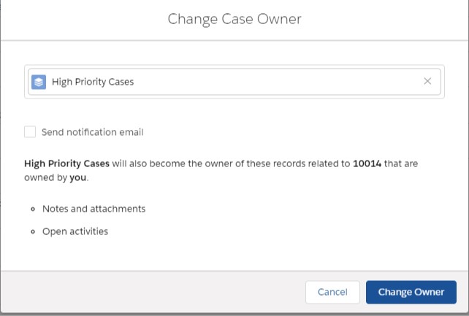This screenshot has width=469, height=316.
Task: Click the words owned by in description
Action: tap(45, 178)
